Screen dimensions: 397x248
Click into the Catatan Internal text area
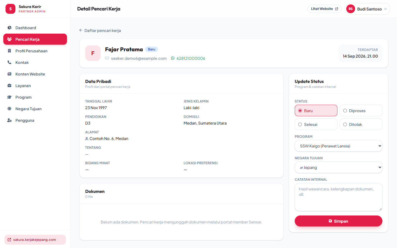click(339, 197)
